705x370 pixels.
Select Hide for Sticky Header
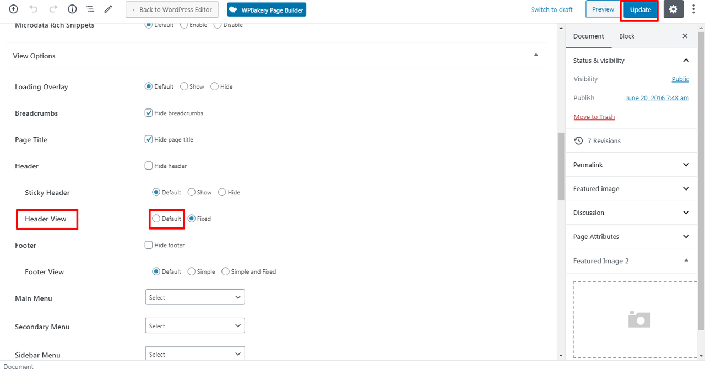tap(222, 192)
